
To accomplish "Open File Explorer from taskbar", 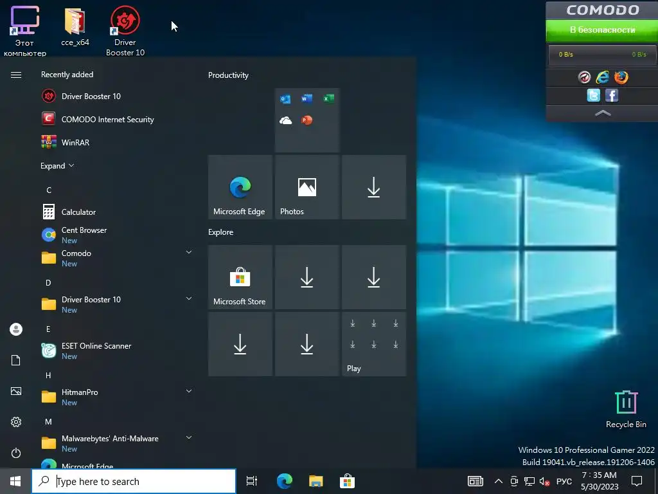I will coord(316,481).
